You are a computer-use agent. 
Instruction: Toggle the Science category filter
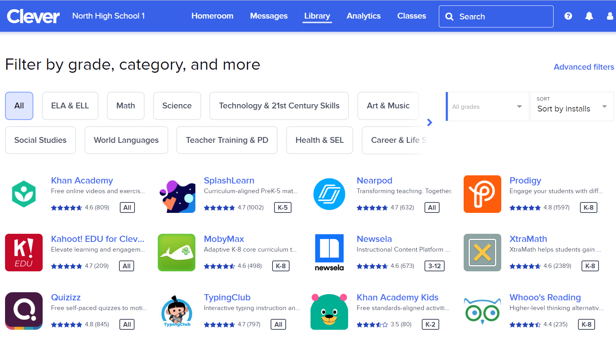pyautogui.click(x=177, y=106)
